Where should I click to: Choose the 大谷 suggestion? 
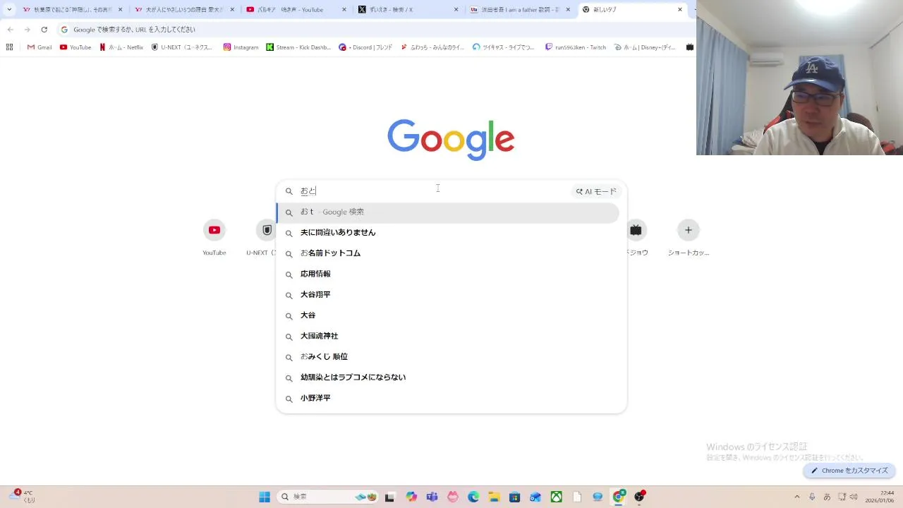point(448,315)
